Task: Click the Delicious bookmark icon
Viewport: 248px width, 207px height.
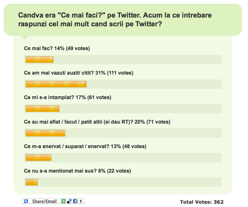Action: pos(69,201)
